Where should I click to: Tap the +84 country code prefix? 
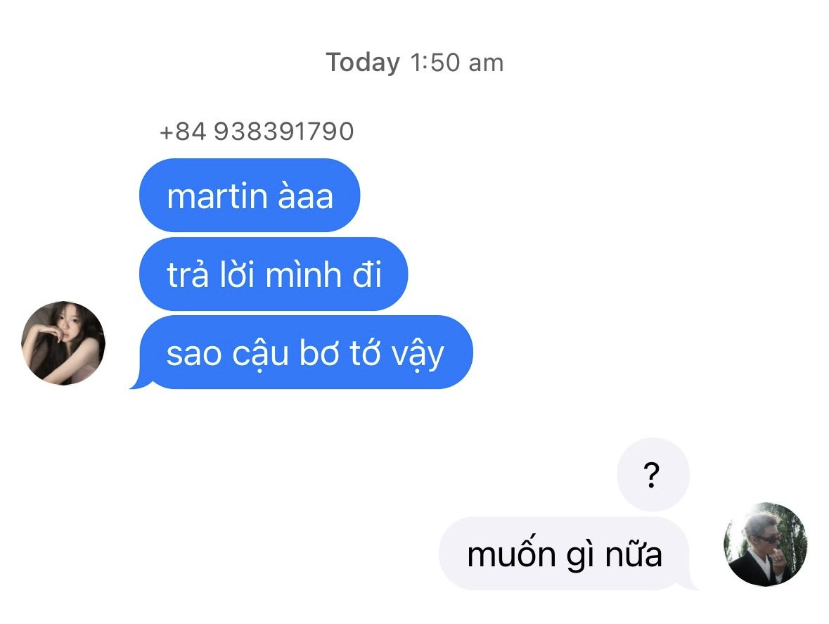click(183, 131)
